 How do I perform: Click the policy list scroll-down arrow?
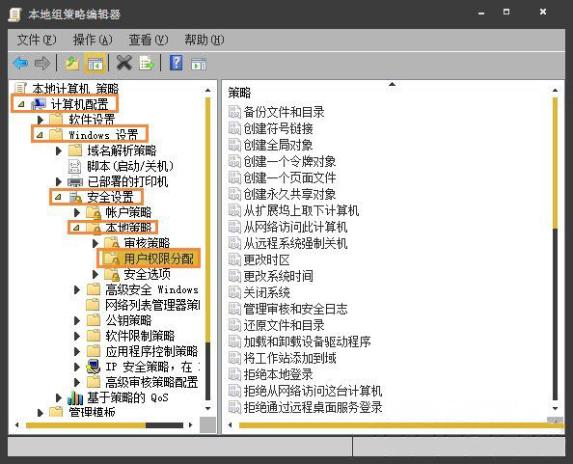point(555,408)
